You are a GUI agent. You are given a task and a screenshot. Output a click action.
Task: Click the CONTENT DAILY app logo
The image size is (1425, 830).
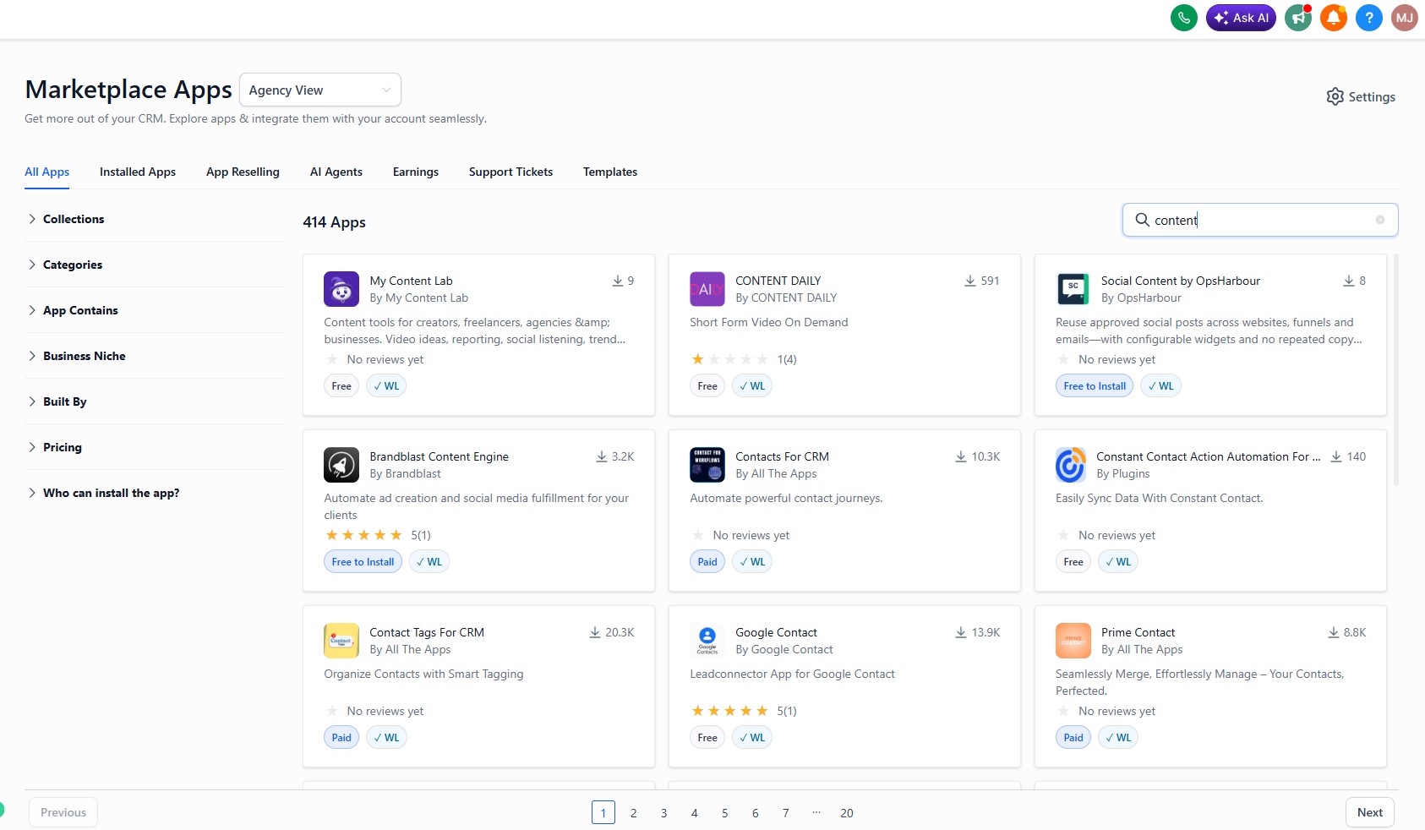click(707, 289)
